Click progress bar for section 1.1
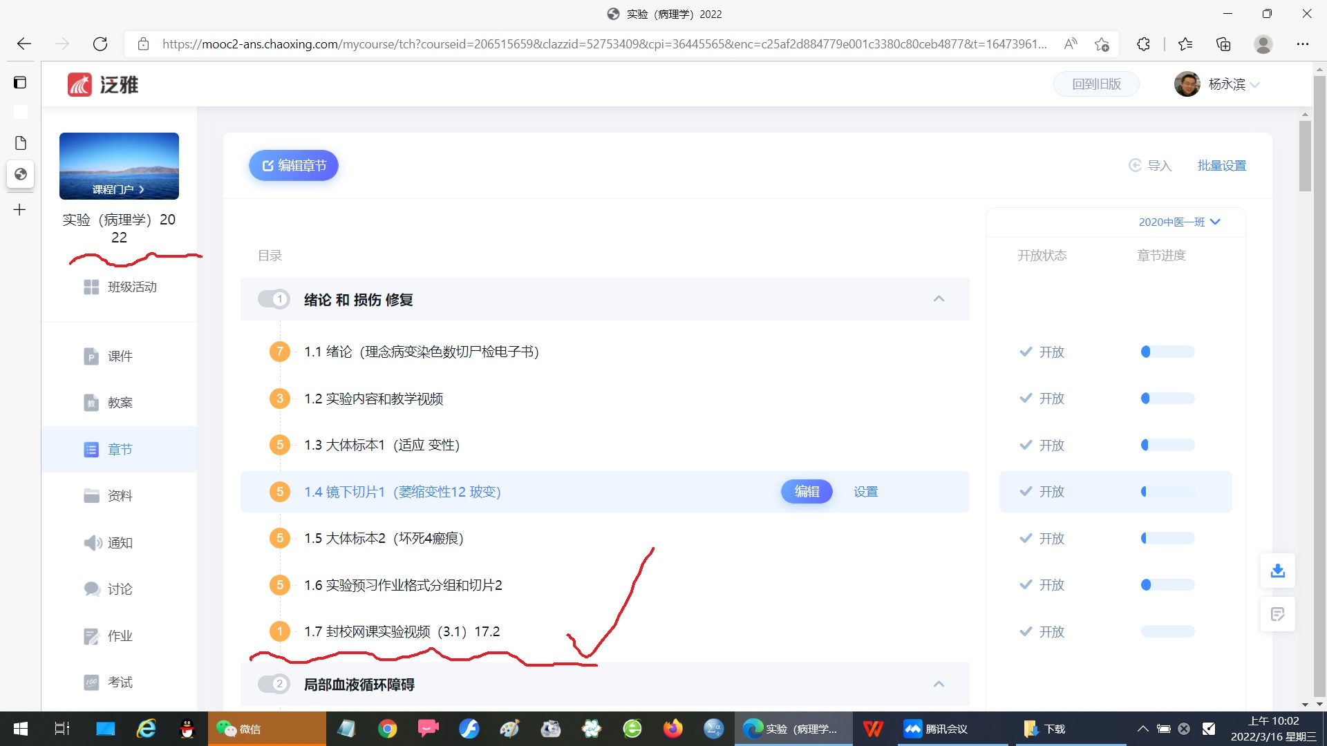Viewport: 1327px width, 746px height. pos(1167,352)
